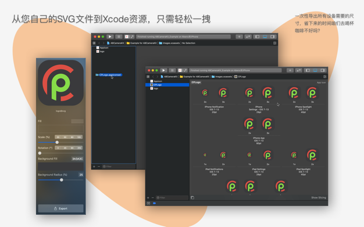Remove asset with minus below front window sidebar

pyautogui.click(x=152, y=198)
